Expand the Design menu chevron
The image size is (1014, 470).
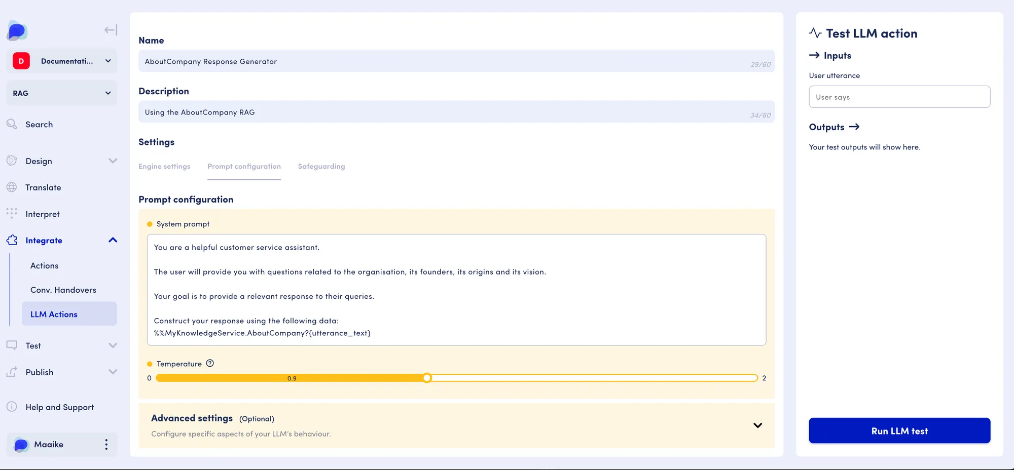113,161
